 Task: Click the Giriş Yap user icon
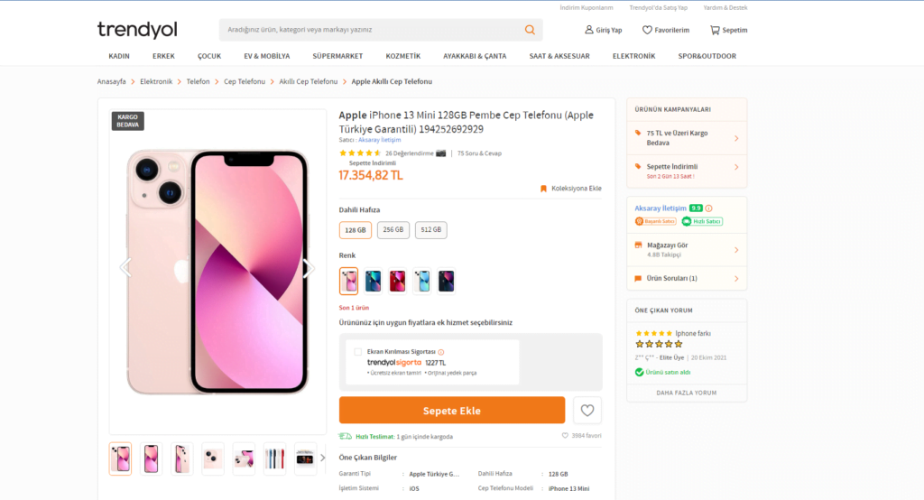click(589, 30)
